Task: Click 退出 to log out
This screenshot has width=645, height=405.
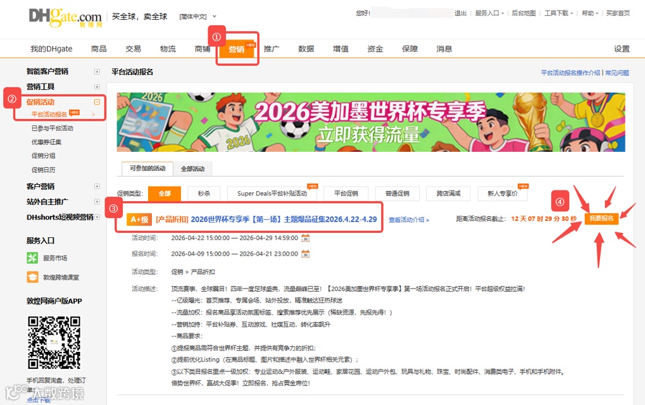Action: [460, 13]
